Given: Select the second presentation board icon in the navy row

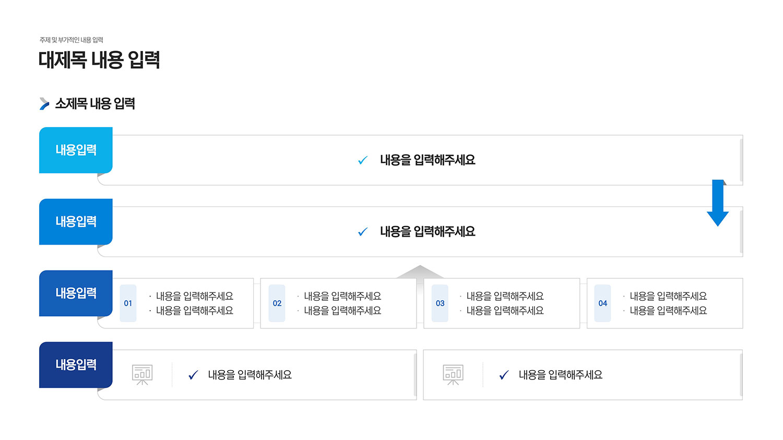Looking at the screenshot, I should (x=453, y=375).
